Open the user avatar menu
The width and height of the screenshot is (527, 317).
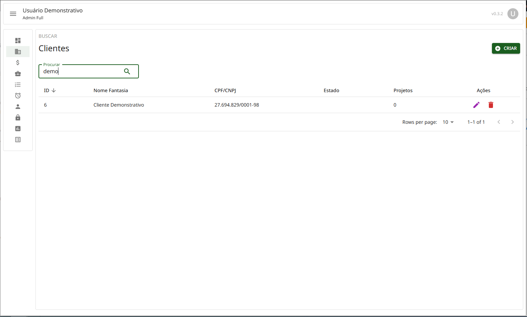tap(513, 14)
